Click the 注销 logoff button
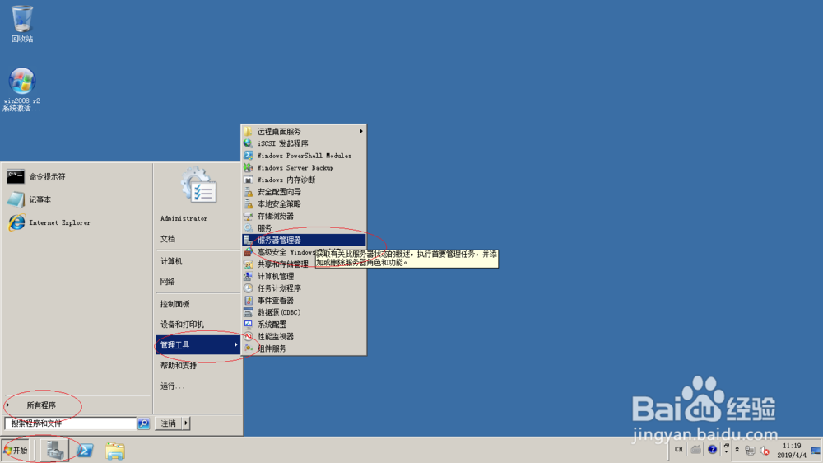823x463 pixels. point(169,423)
